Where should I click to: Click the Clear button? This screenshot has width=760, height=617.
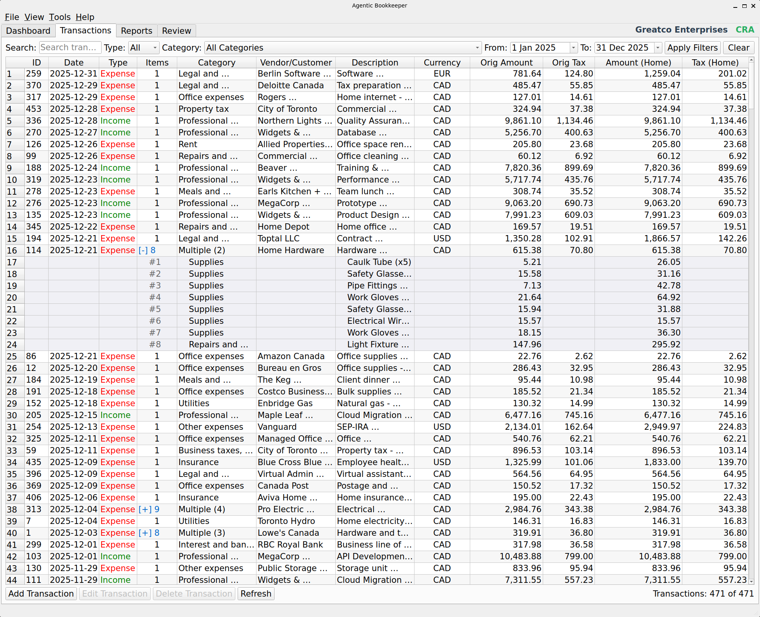pos(739,47)
